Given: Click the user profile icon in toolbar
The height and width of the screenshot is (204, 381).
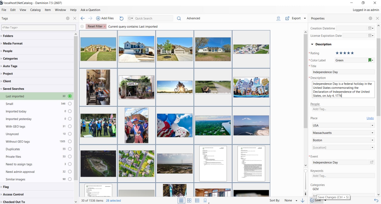Looking at the screenshot, I should click(x=278, y=18).
